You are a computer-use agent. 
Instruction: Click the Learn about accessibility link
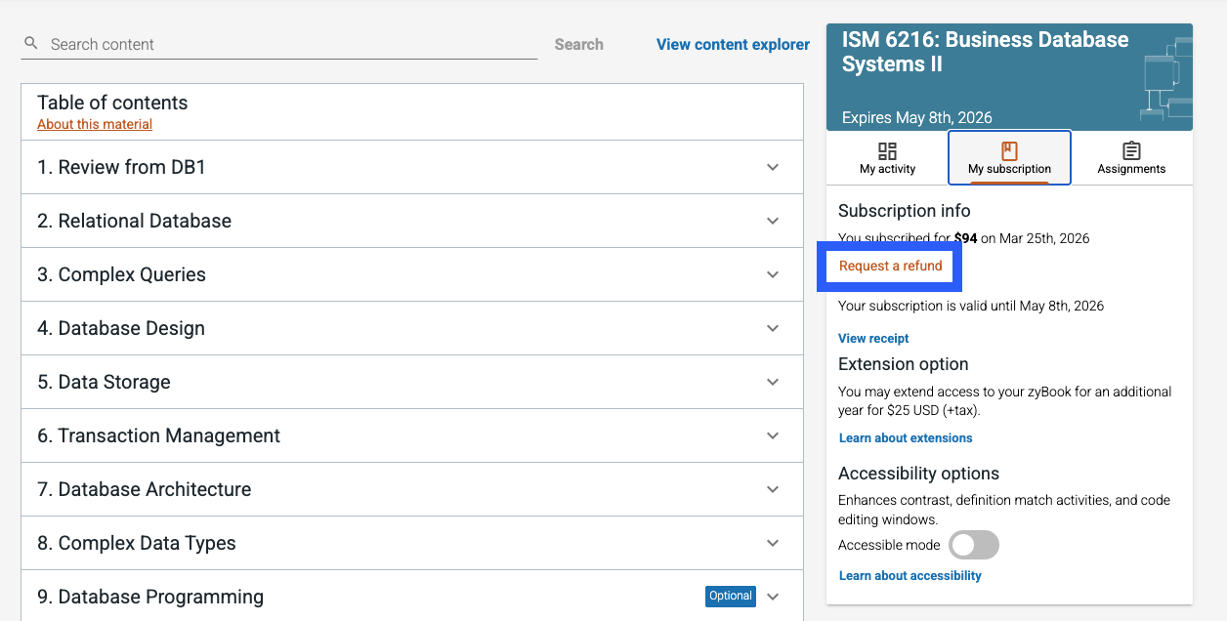910,575
